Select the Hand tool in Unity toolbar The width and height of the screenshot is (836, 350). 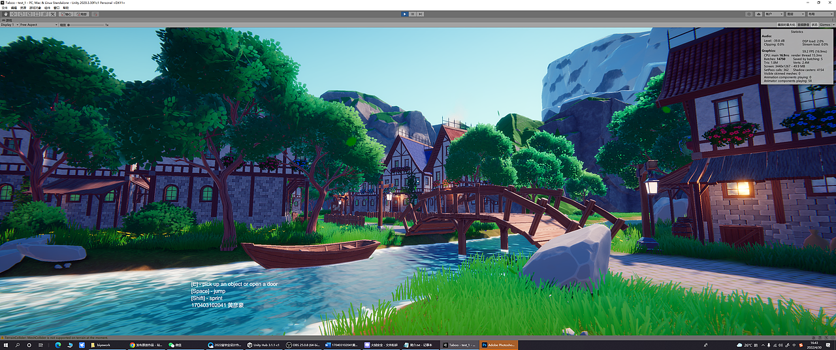pyautogui.click(x=6, y=14)
